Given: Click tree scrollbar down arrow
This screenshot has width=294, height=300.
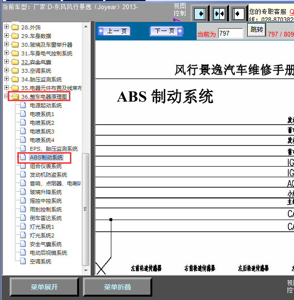Looking at the screenshot, I should [86, 270].
